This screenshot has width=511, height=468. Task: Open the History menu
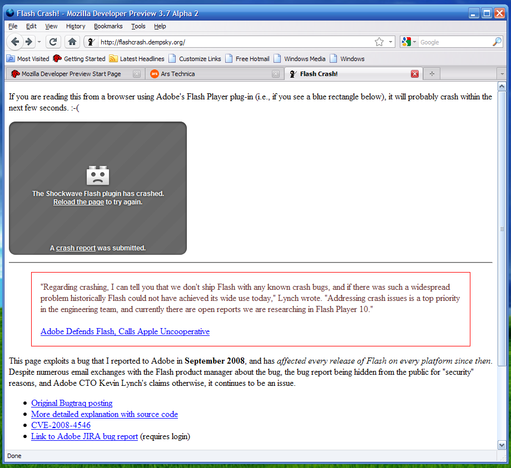pyautogui.click(x=76, y=26)
